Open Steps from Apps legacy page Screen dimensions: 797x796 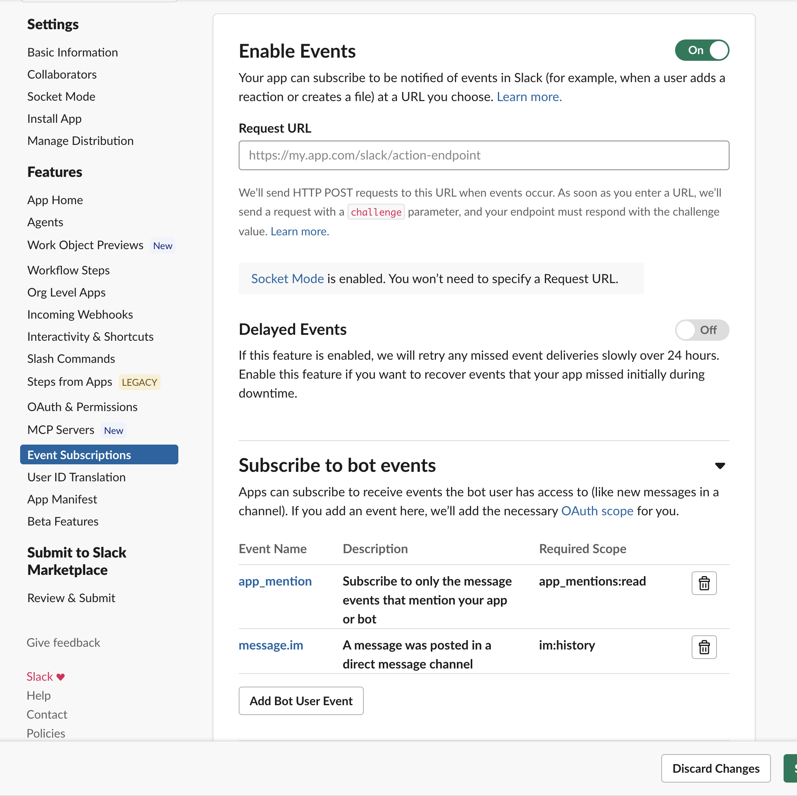(x=70, y=382)
